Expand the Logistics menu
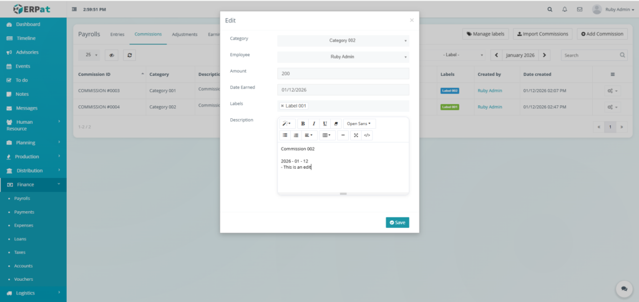Screen dimensions: 639x302 (x=33, y=293)
